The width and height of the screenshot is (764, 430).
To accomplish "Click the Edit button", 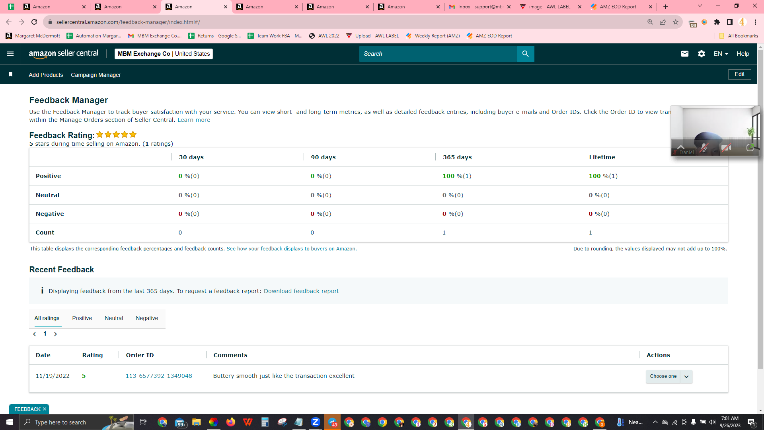I will (739, 74).
